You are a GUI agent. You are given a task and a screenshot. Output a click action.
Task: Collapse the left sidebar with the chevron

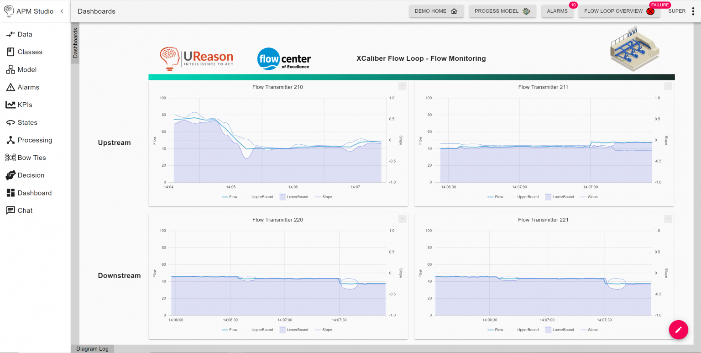[x=62, y=11]
